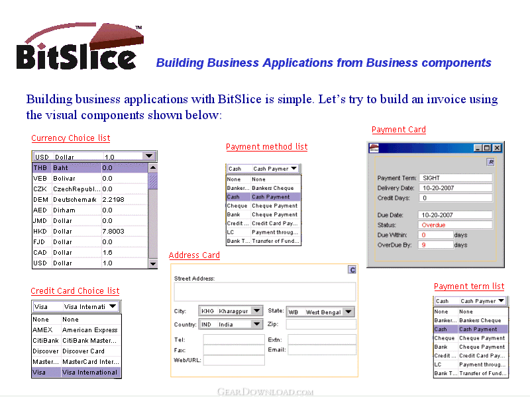Screen dimensions: 530x397
Task: Click the Delivery Date field in Payment Card
Action: click(456, 188)
